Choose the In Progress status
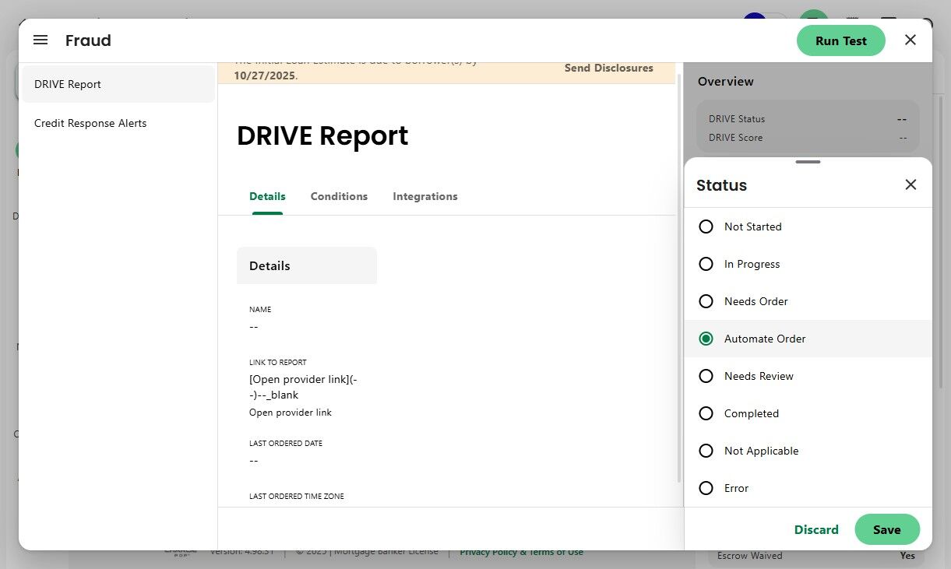The width and height of the screenshot is (951, 569). click(706, 264)
